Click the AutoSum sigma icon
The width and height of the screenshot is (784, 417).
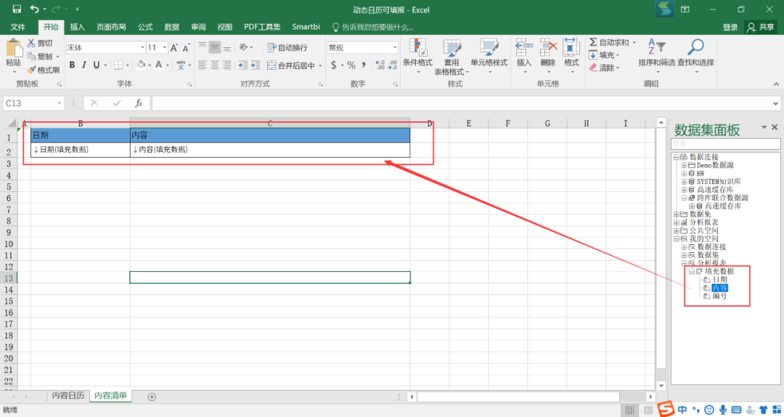[593, 43]
